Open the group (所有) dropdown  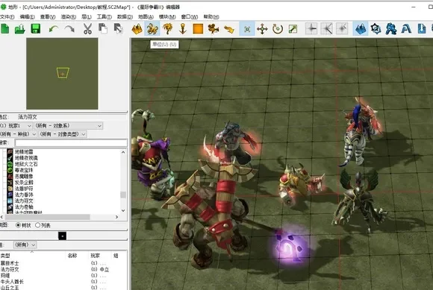[x=25, y=245]
